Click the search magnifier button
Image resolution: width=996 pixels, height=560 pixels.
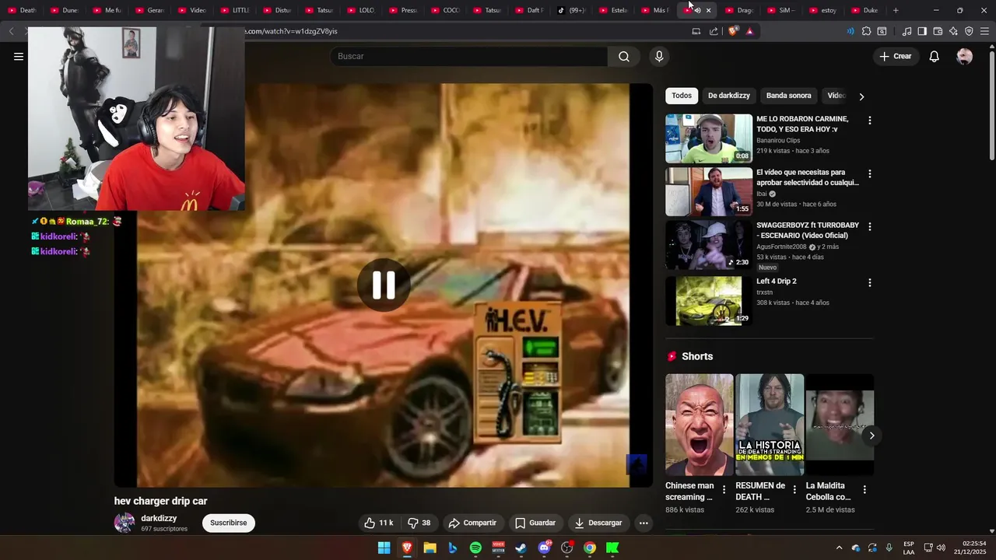[624, 56]
